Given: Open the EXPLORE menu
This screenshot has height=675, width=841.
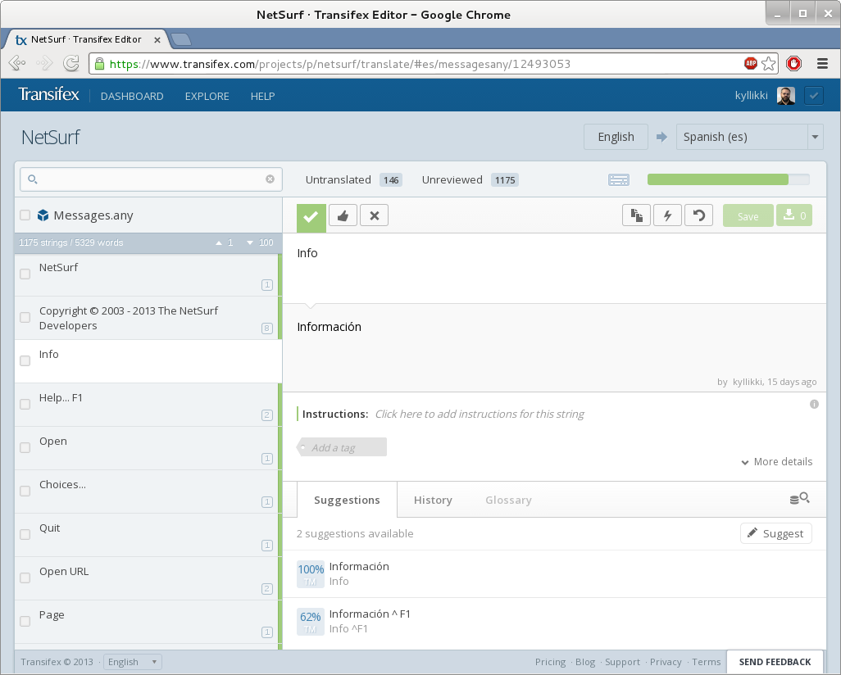Looking at the screenshot, I should click(x=207, y=97).
